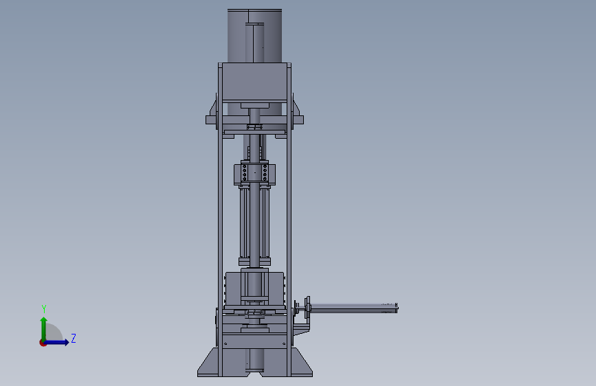Click the "Y" label on the orientation triad
This screenshot has width=596, height=386.
tap(44, 309)
